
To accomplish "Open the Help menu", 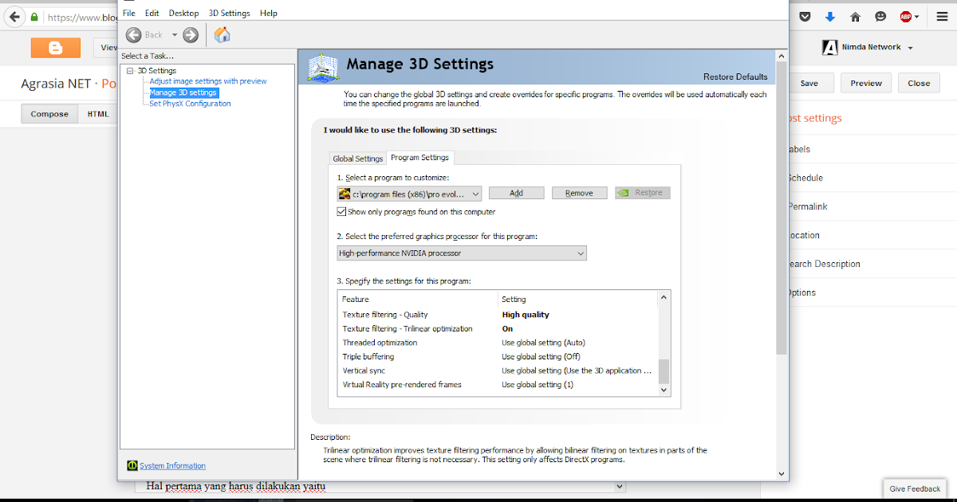I will 269,13.
